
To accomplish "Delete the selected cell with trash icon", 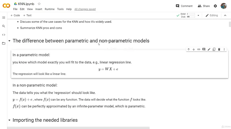I will click(x=219, y=49).
